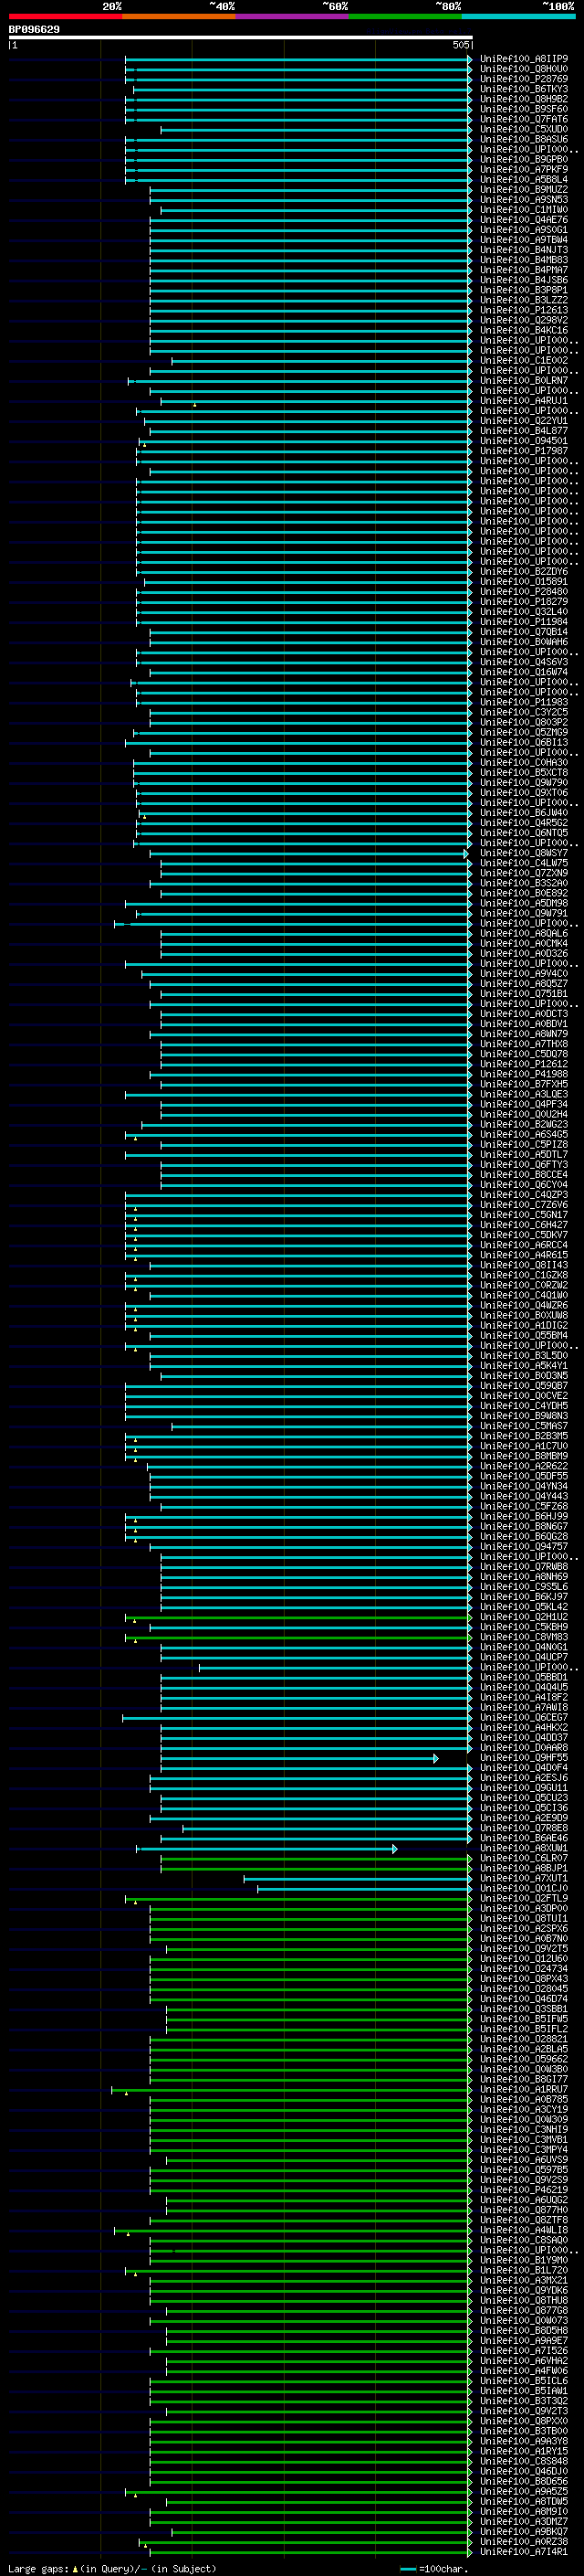Select the UniRef100_B9GPB0 label
Viewport: 584px width, 2576px height.
coord(524,159)
